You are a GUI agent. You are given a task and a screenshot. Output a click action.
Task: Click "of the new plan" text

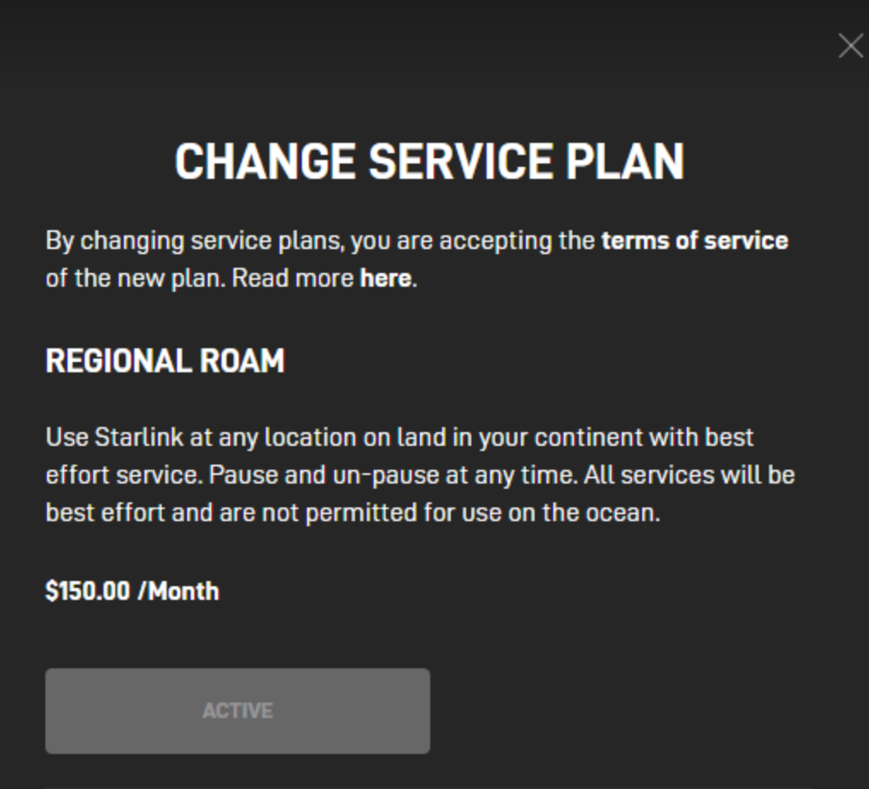[134, 278]
